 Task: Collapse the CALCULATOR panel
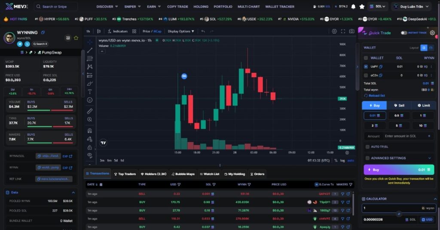435,199
